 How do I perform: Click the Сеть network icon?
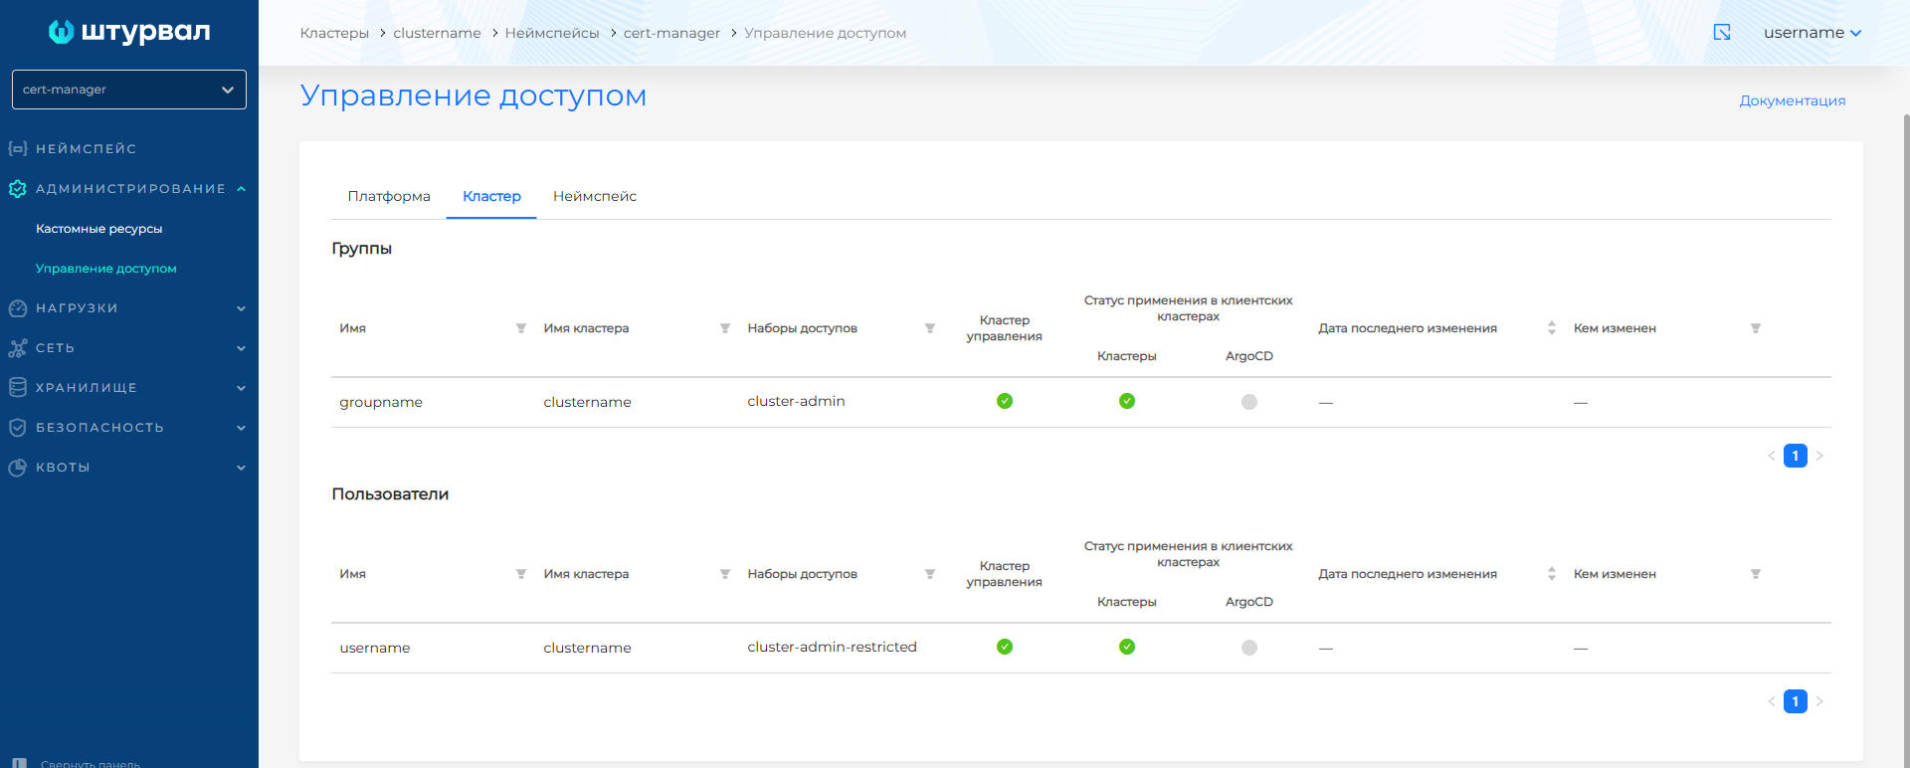(18, 348)
